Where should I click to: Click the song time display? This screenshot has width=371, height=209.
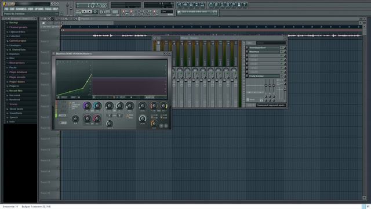pyautogui.click(x=92, y=5)
